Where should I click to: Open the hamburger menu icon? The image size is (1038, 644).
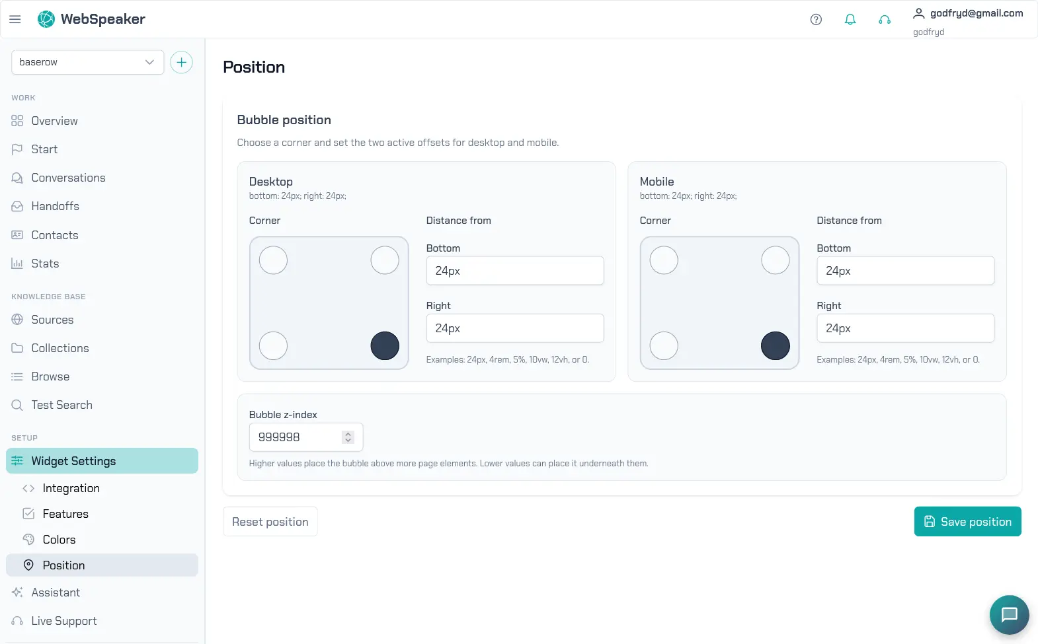15,19
